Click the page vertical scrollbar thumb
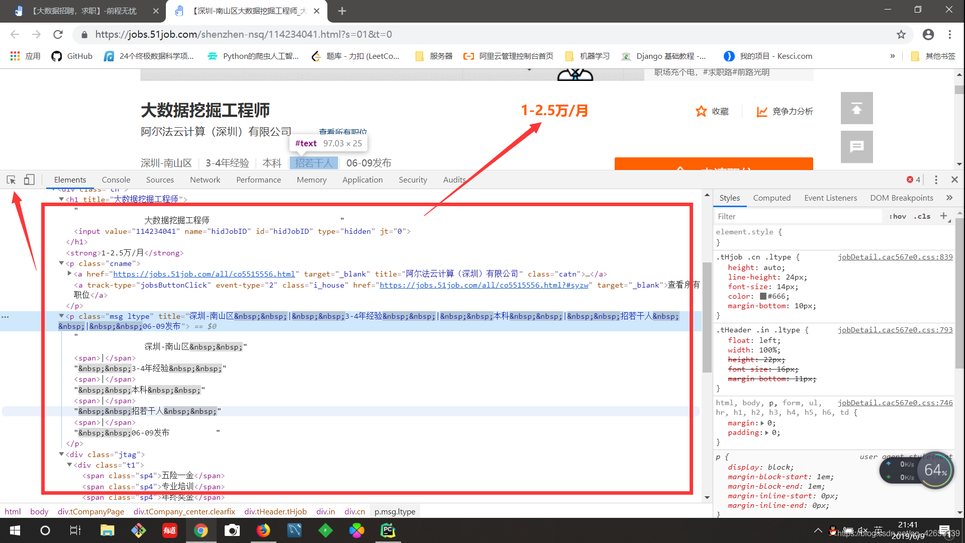Viewport: 965px width, 543px height. click(959, 89)
